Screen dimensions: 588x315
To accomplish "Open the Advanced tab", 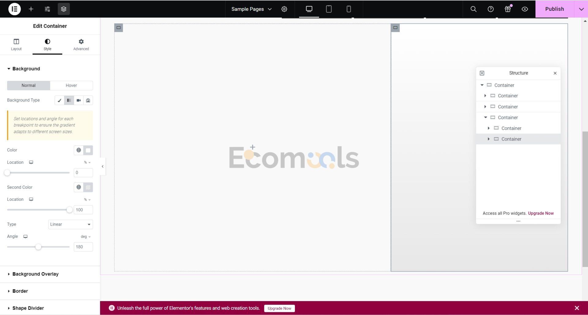I will coord(81,45).
